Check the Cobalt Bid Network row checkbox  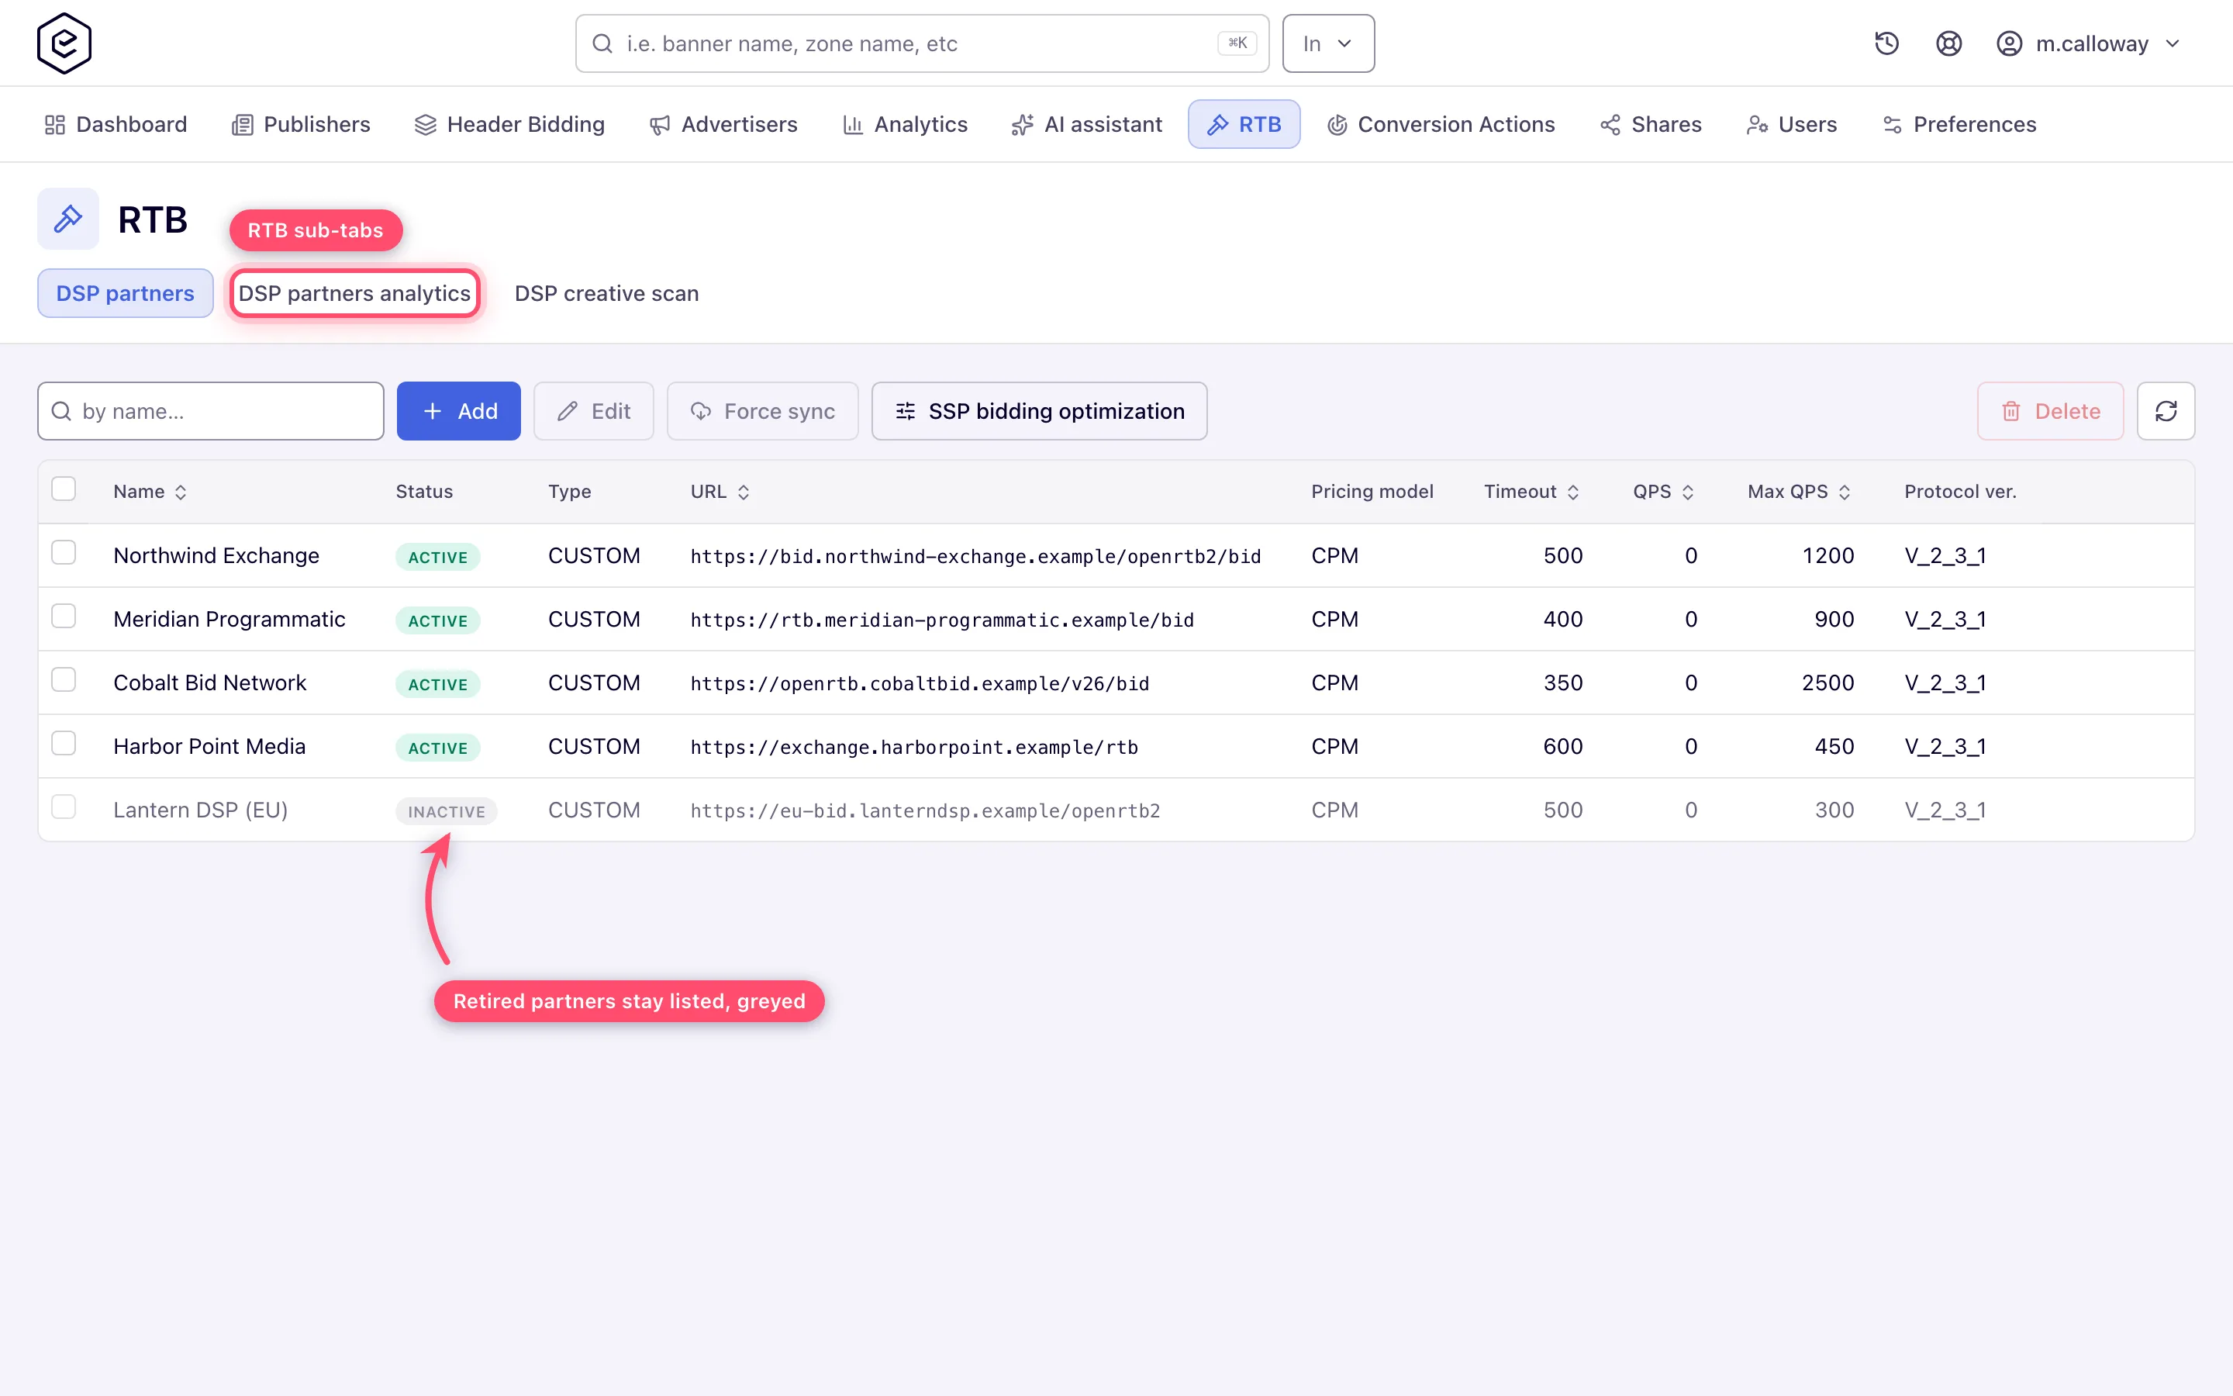click(x=64, y=679)
